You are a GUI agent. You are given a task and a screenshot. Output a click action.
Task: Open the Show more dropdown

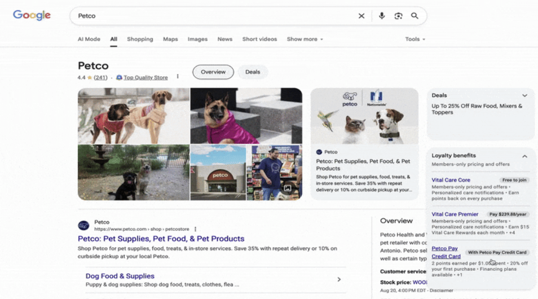(x=305, y=39)
